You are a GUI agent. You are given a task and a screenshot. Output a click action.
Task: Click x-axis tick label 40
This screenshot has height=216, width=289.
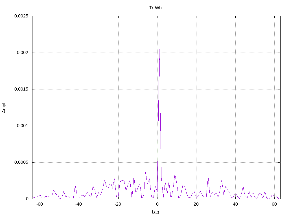(235, 204)
